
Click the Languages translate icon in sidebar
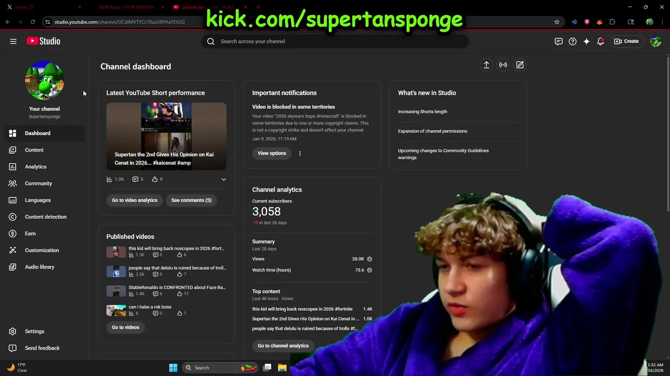tap(13, 200)
